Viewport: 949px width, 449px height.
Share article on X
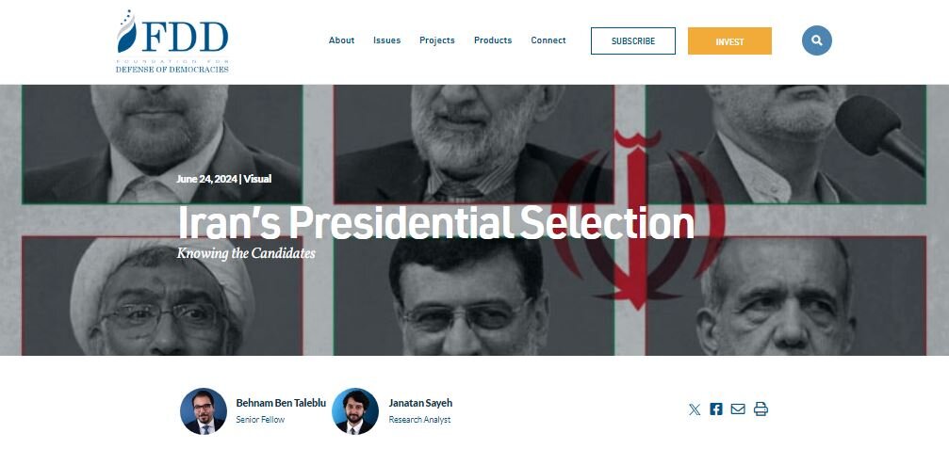point(695,409)
